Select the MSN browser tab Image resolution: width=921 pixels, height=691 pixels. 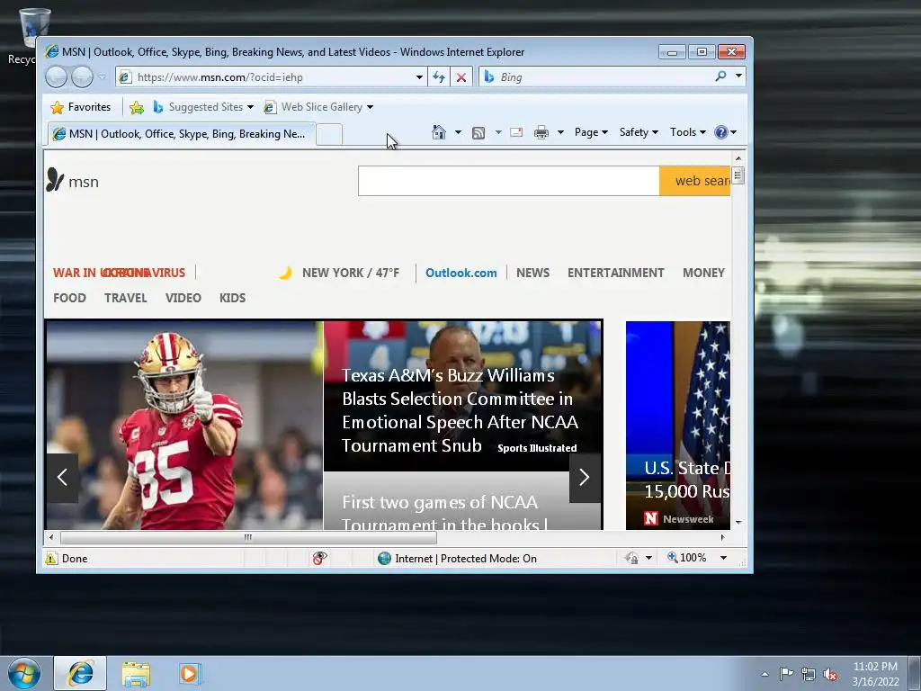pos(182,134)
